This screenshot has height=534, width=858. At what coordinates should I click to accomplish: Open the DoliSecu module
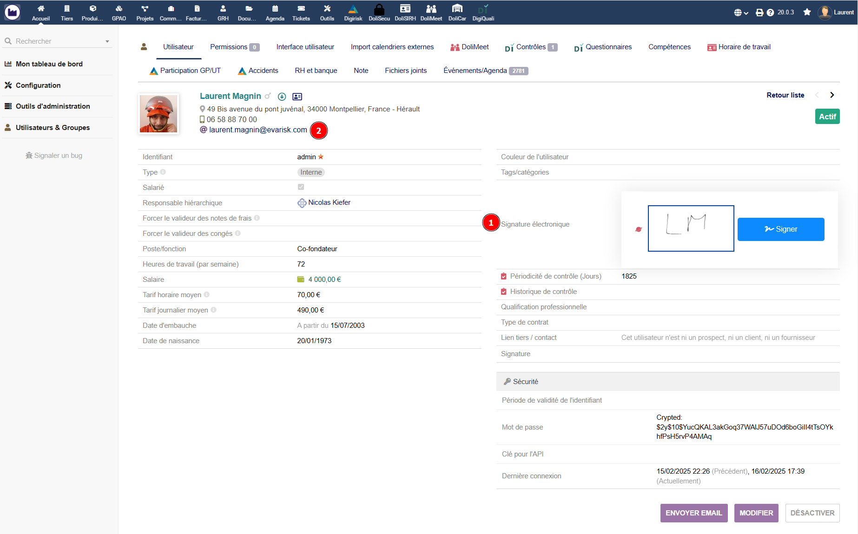(x=379, y=13)
